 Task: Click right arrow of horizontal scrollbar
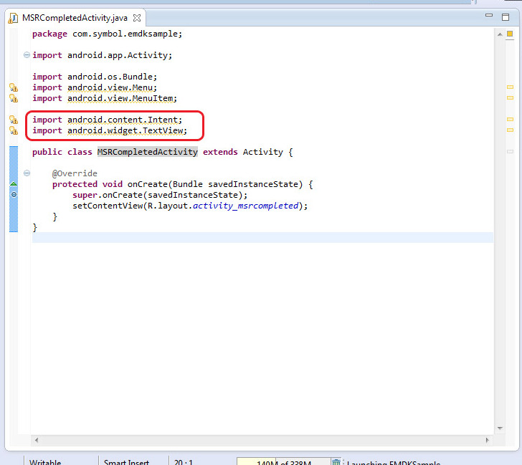[488, 439]
